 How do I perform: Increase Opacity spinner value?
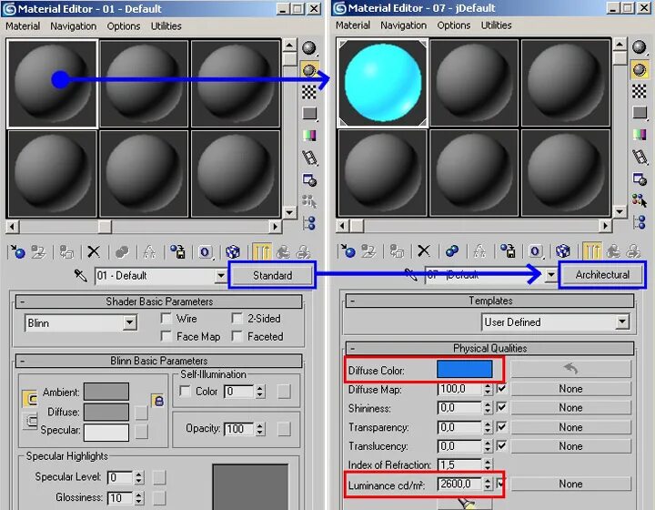pyautogui.click(x=260, y=425)
